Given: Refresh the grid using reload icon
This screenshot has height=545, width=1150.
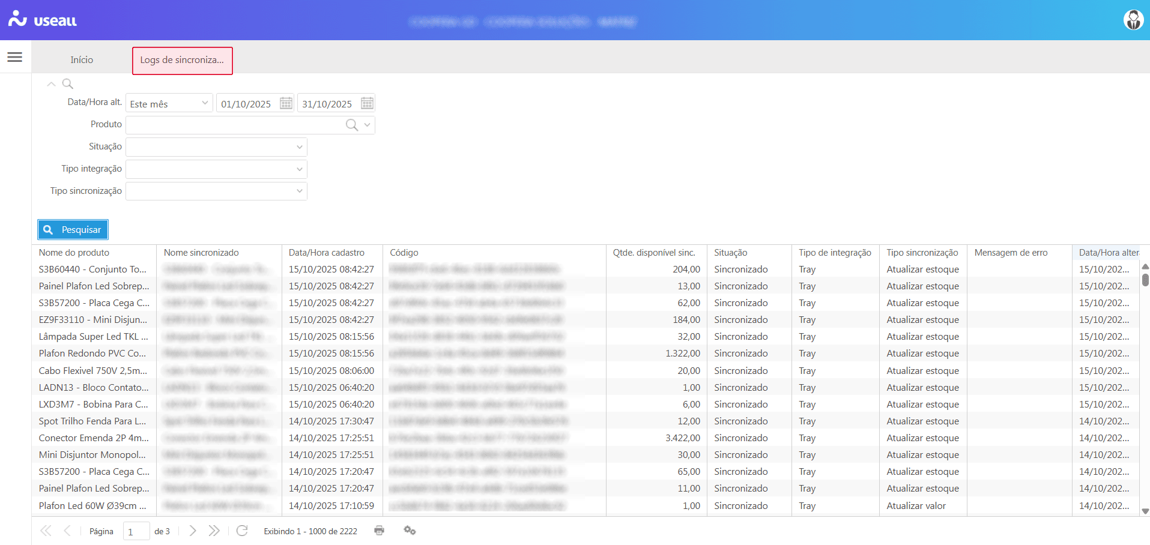Looking at the screenshot, I should [242, 531].
